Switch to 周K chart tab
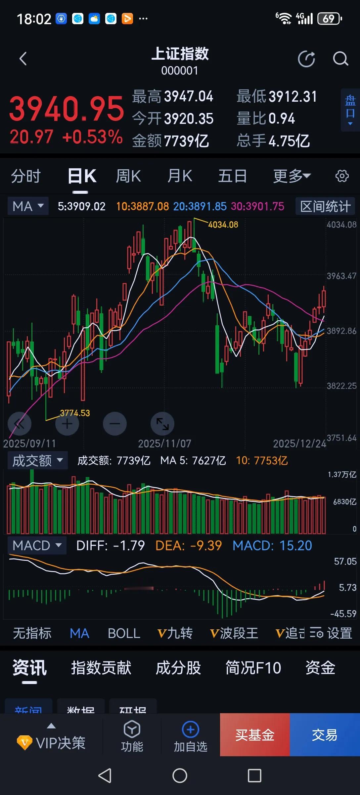 128,176
